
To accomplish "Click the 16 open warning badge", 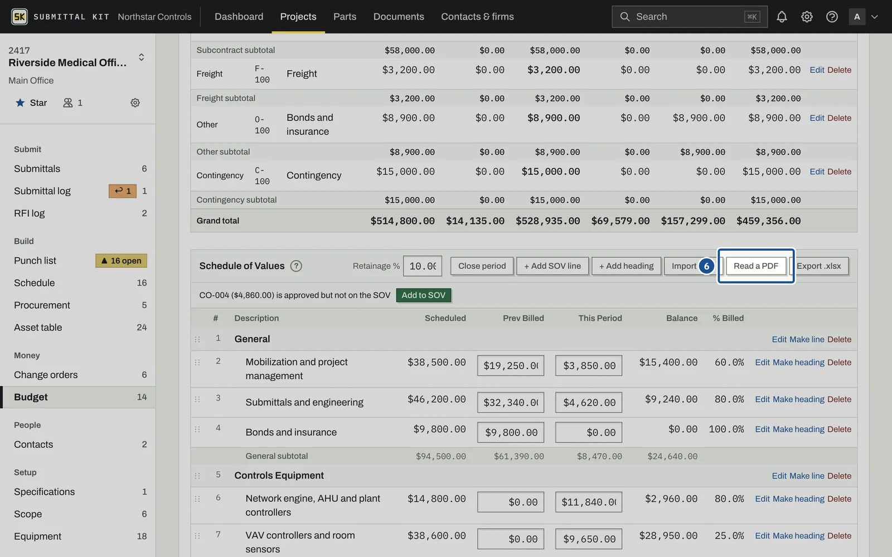I will click(121, 261).
